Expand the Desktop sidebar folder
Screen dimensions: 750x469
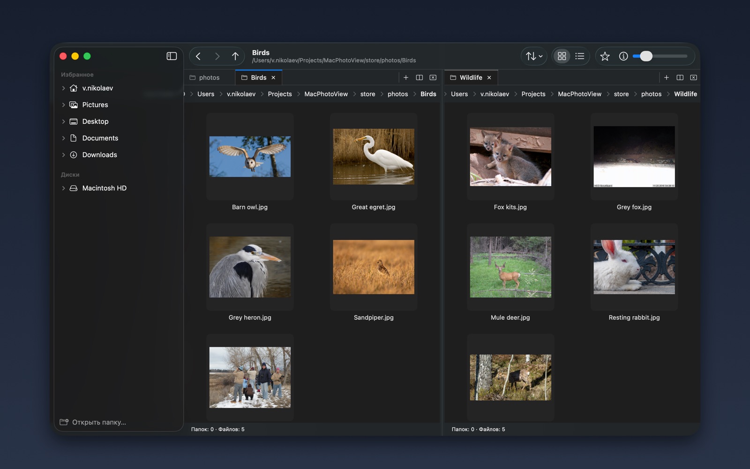[x=63, y=121]
